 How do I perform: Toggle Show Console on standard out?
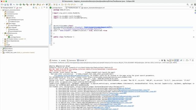point(175,61)
